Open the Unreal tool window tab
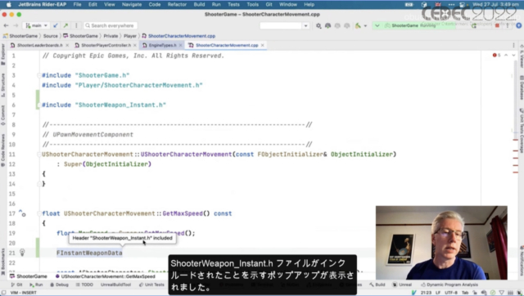This screenshot has width=524, height=296. (x=402, y=285)
